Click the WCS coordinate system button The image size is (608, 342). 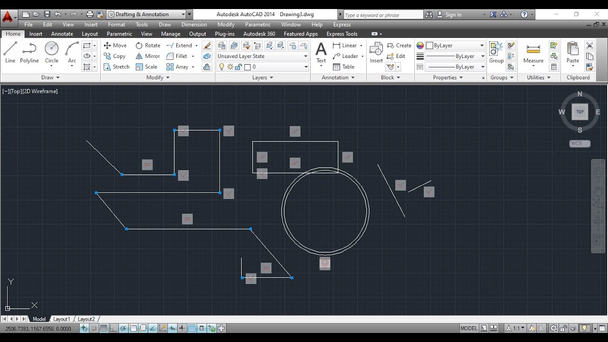tap(579, 143)
